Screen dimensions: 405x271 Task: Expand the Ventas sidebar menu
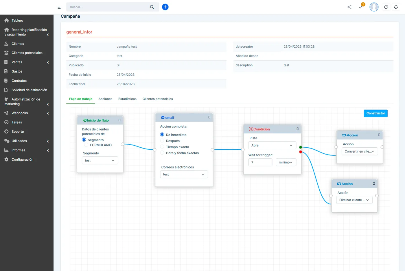[27, 62]
